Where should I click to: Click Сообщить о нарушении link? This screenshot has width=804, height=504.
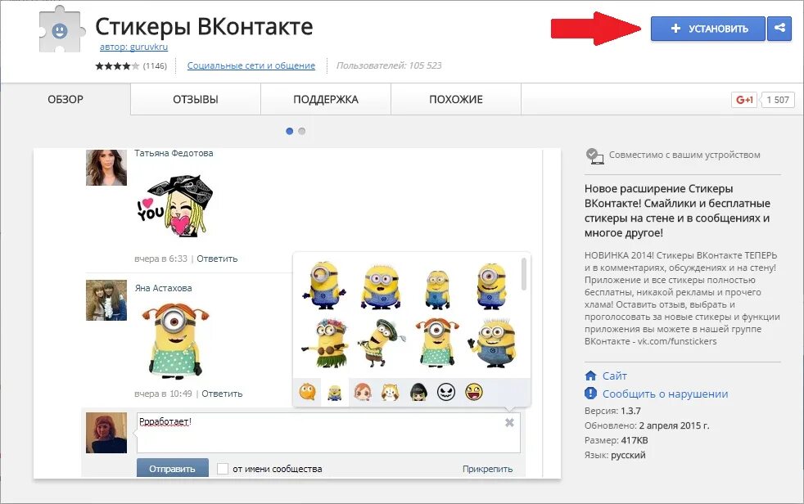point(665,394)
